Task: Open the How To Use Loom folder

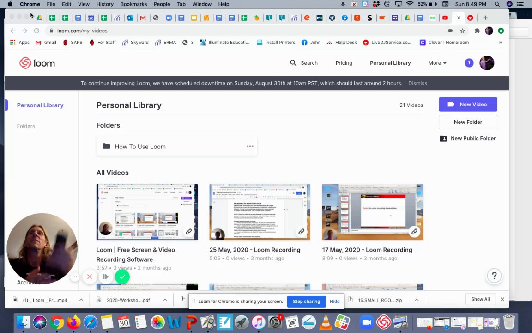Action: 176,147
